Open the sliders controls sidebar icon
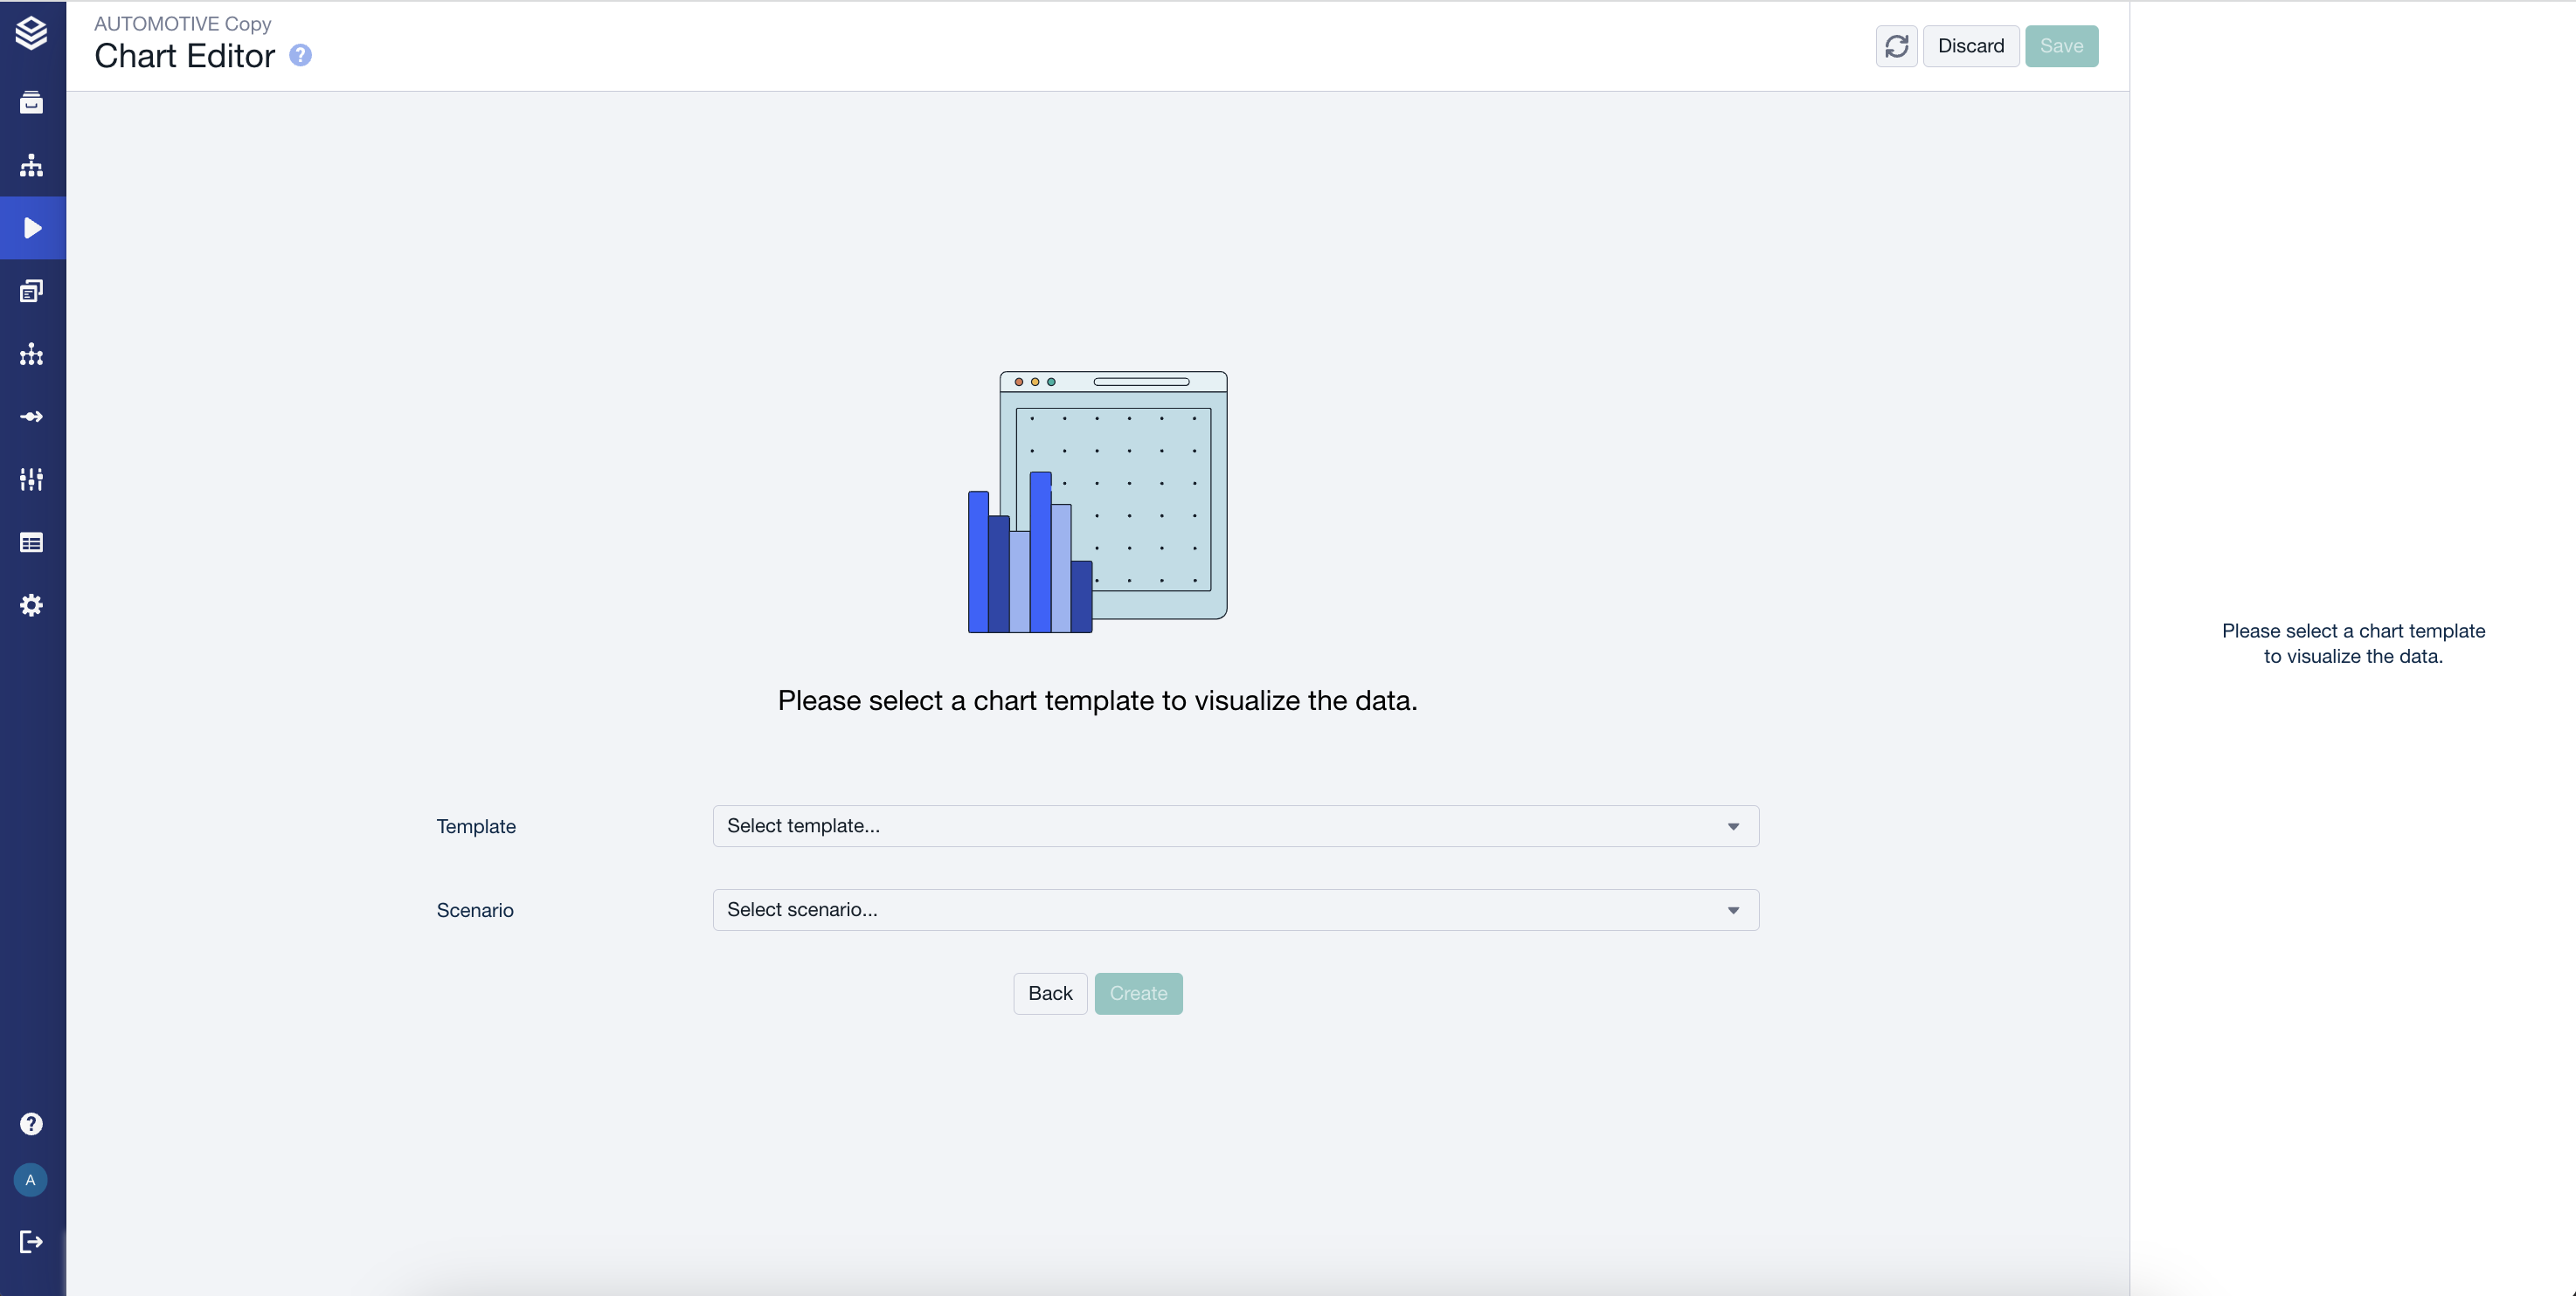The height and width of the screenshot is (1296, 2576). 32,479
